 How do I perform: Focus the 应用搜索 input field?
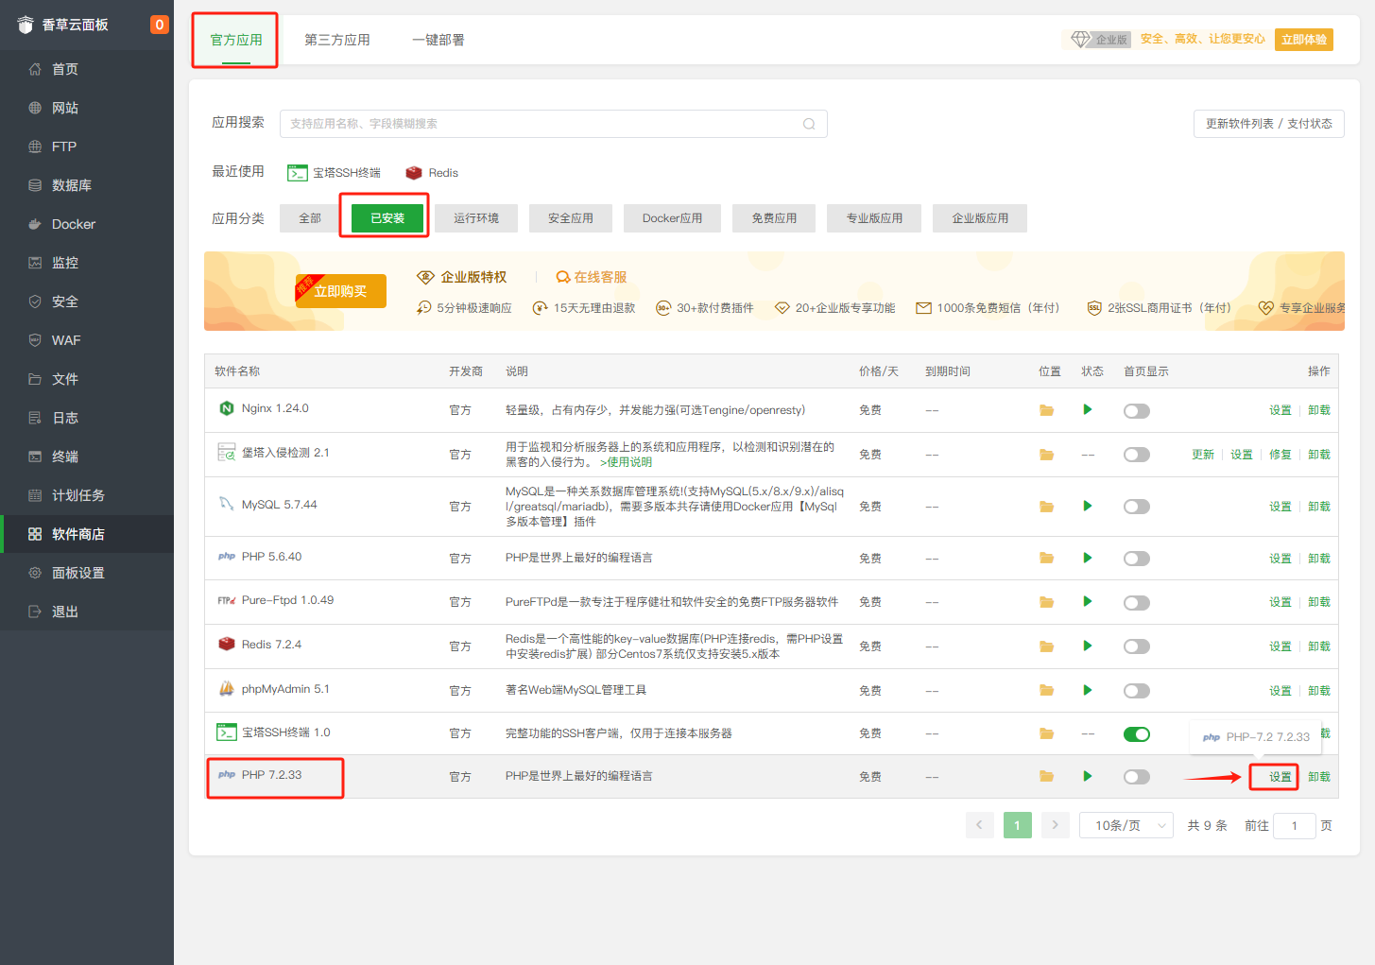(554, 124)
